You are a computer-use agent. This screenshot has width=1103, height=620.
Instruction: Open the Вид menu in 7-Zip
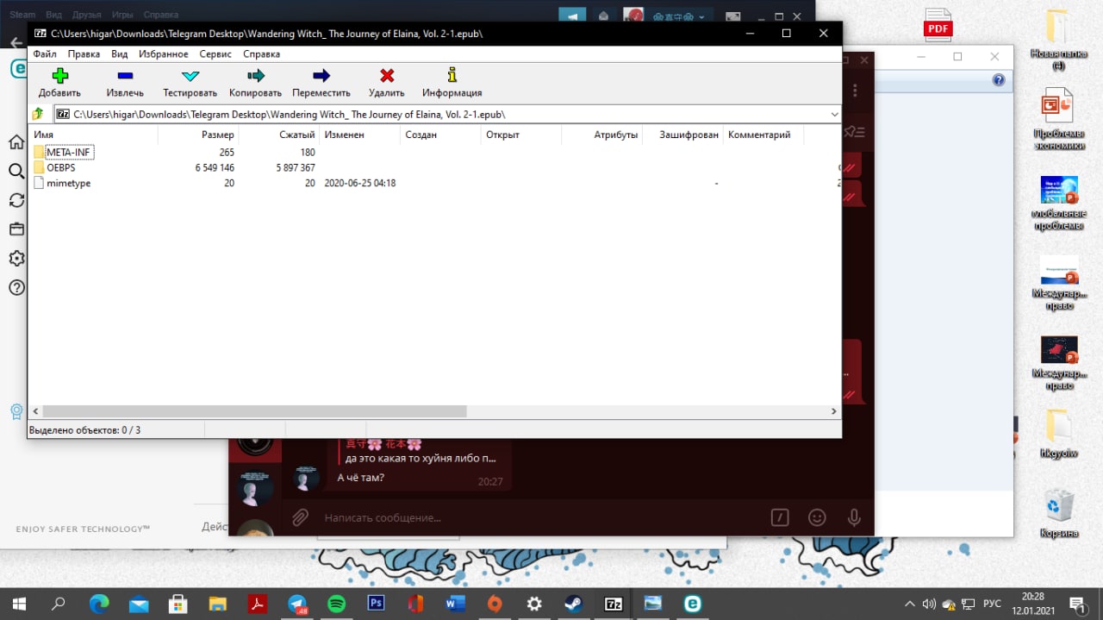[120, 53]
